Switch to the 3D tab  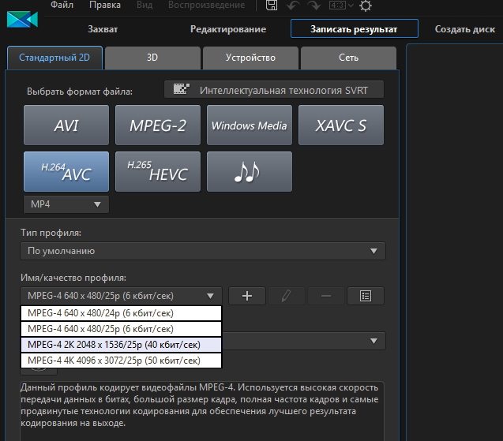pos(152,58)
